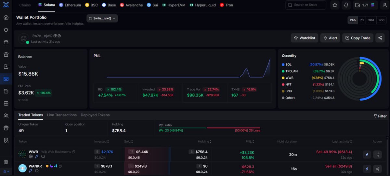This screenshot has height=176, width=390.
Task: Click share icon in WANKR row
Action: coord(377,169)
